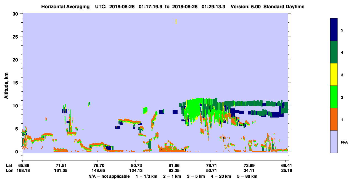Click legend text '4 = 20 km'
359x184 pixels.
point(222,176)
